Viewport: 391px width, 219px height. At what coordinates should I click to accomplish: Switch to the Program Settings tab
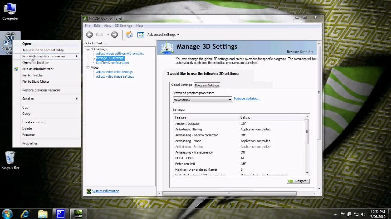click(x=207, y=85)
